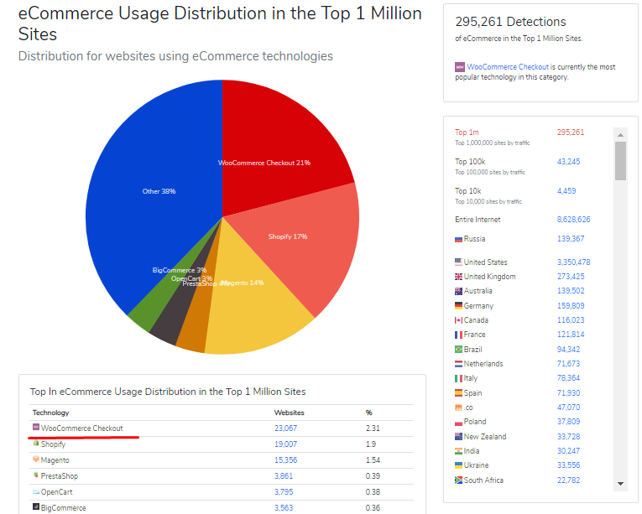This screenshot has width=642, height=514.
Task: Click the Russia flag icon
Action: point(458,240)
